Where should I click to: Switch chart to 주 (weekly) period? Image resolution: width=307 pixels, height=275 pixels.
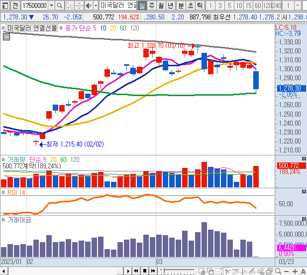(x=152, y=5)
